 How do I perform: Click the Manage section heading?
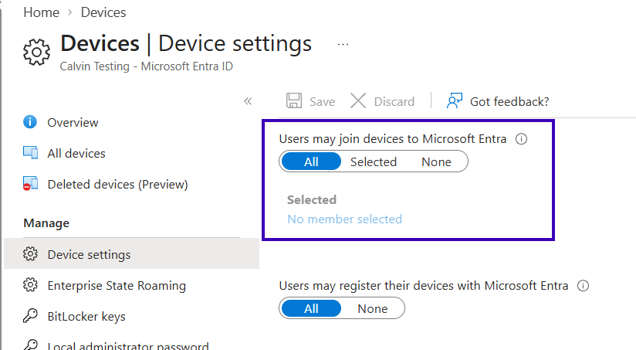46,223
